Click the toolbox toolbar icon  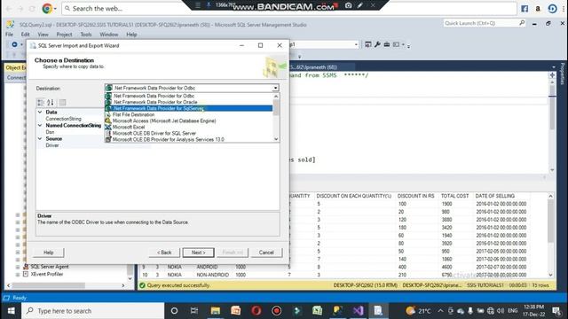387,44
